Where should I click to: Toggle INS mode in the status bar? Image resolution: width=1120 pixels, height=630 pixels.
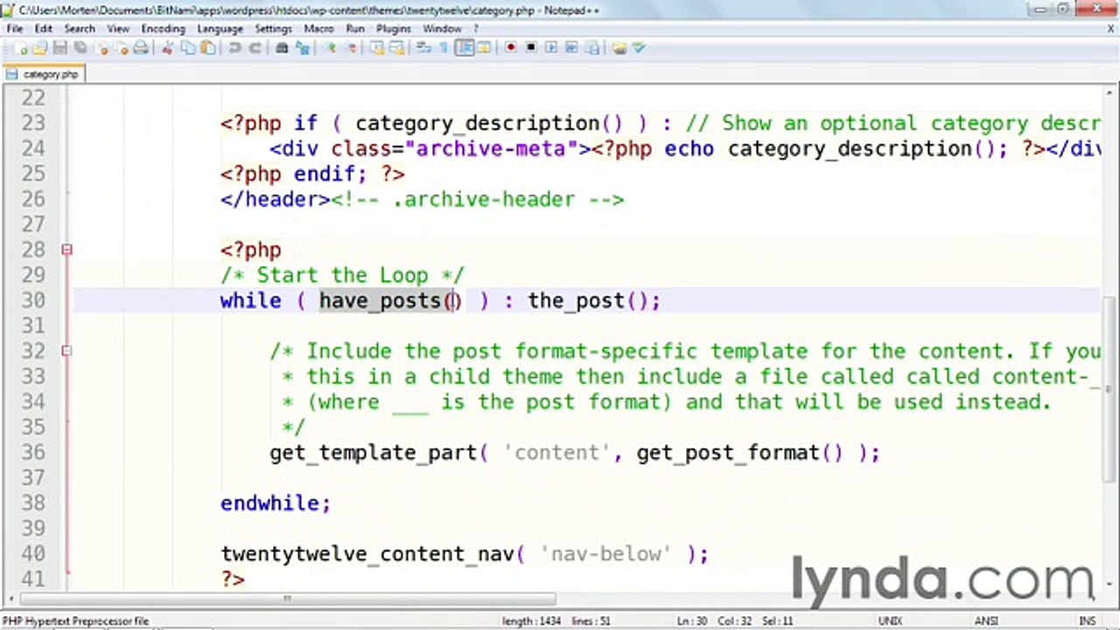1087,621
